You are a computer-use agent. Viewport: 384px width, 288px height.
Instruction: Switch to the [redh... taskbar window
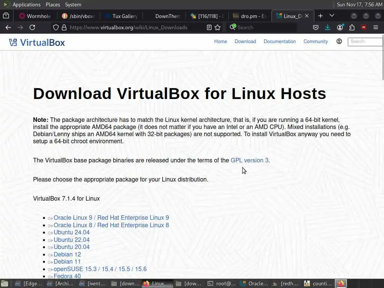(x=286, y=283)
